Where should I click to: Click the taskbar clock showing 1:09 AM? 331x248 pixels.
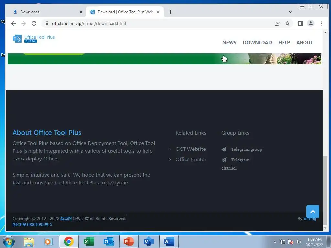[315, 242]
